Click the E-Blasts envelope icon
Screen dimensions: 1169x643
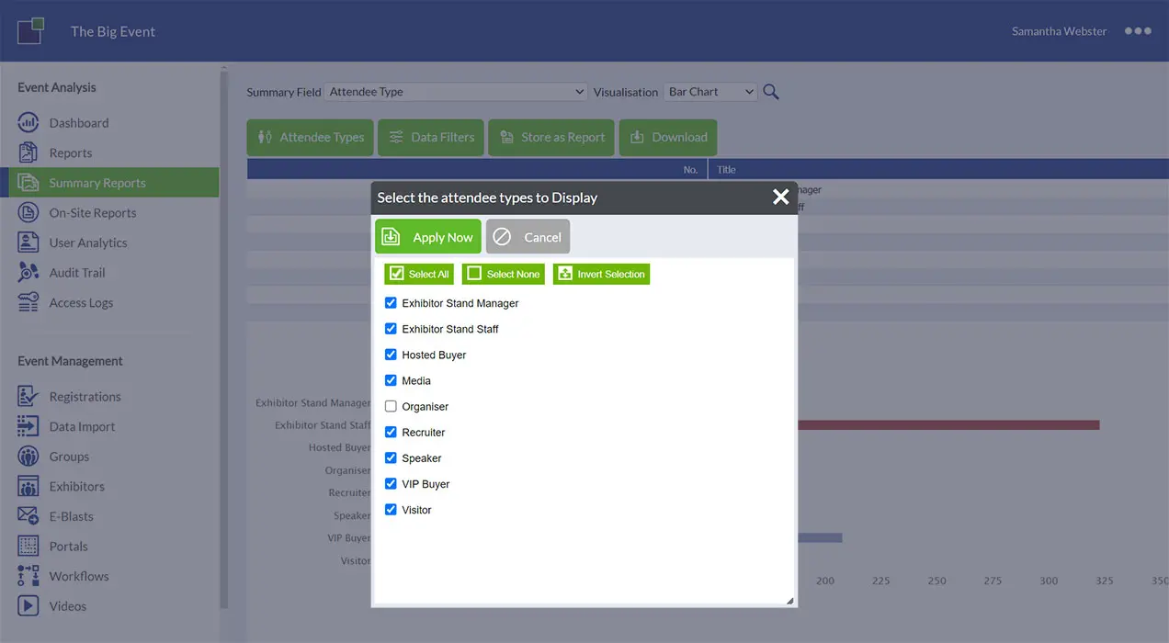(x=28, y=516)
